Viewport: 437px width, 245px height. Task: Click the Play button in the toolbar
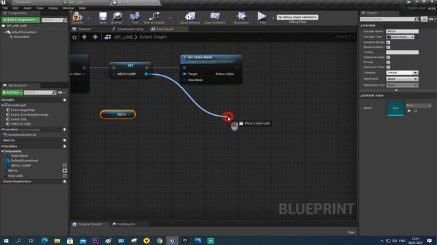point(262,18)
